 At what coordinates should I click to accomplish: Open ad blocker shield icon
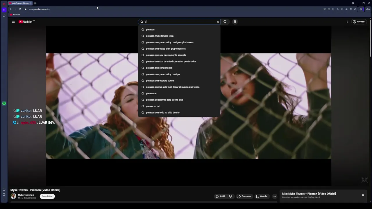pos(333,9)
